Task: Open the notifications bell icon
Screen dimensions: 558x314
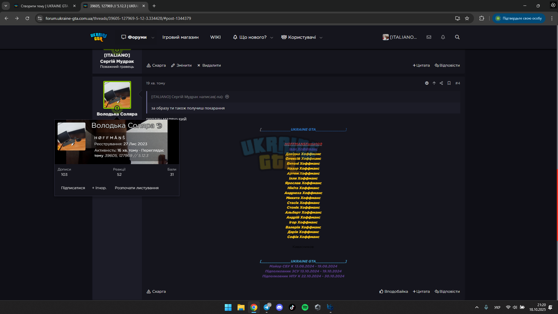Action: click(x=443, y=37)
